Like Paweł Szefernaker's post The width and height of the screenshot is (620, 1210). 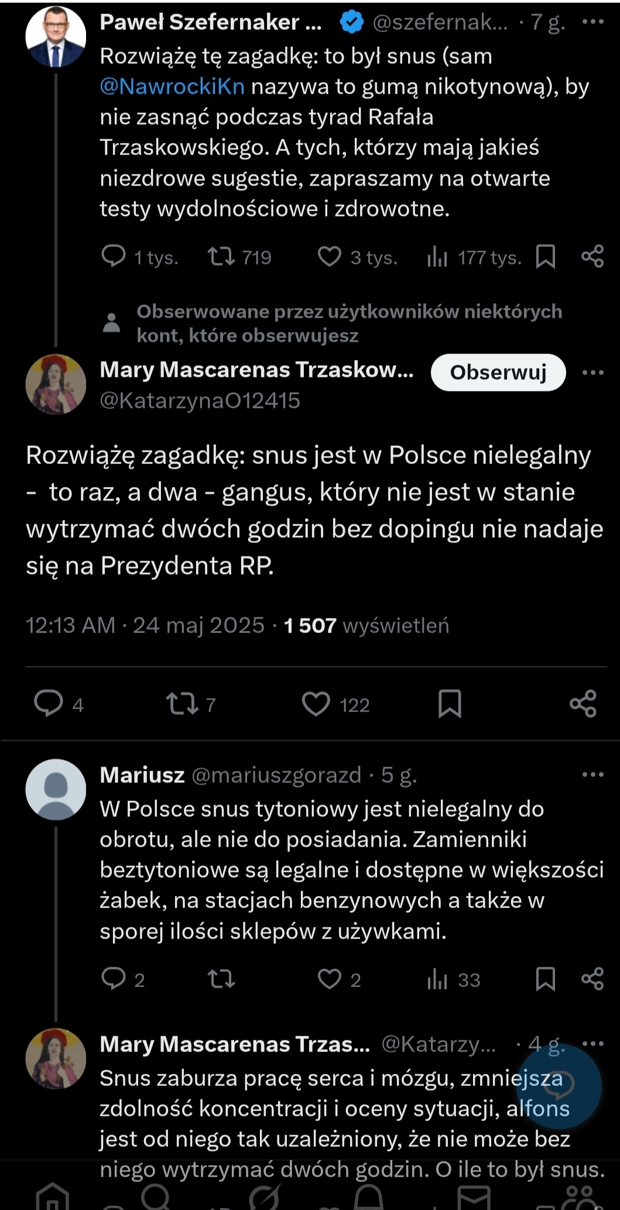[330, 257]
